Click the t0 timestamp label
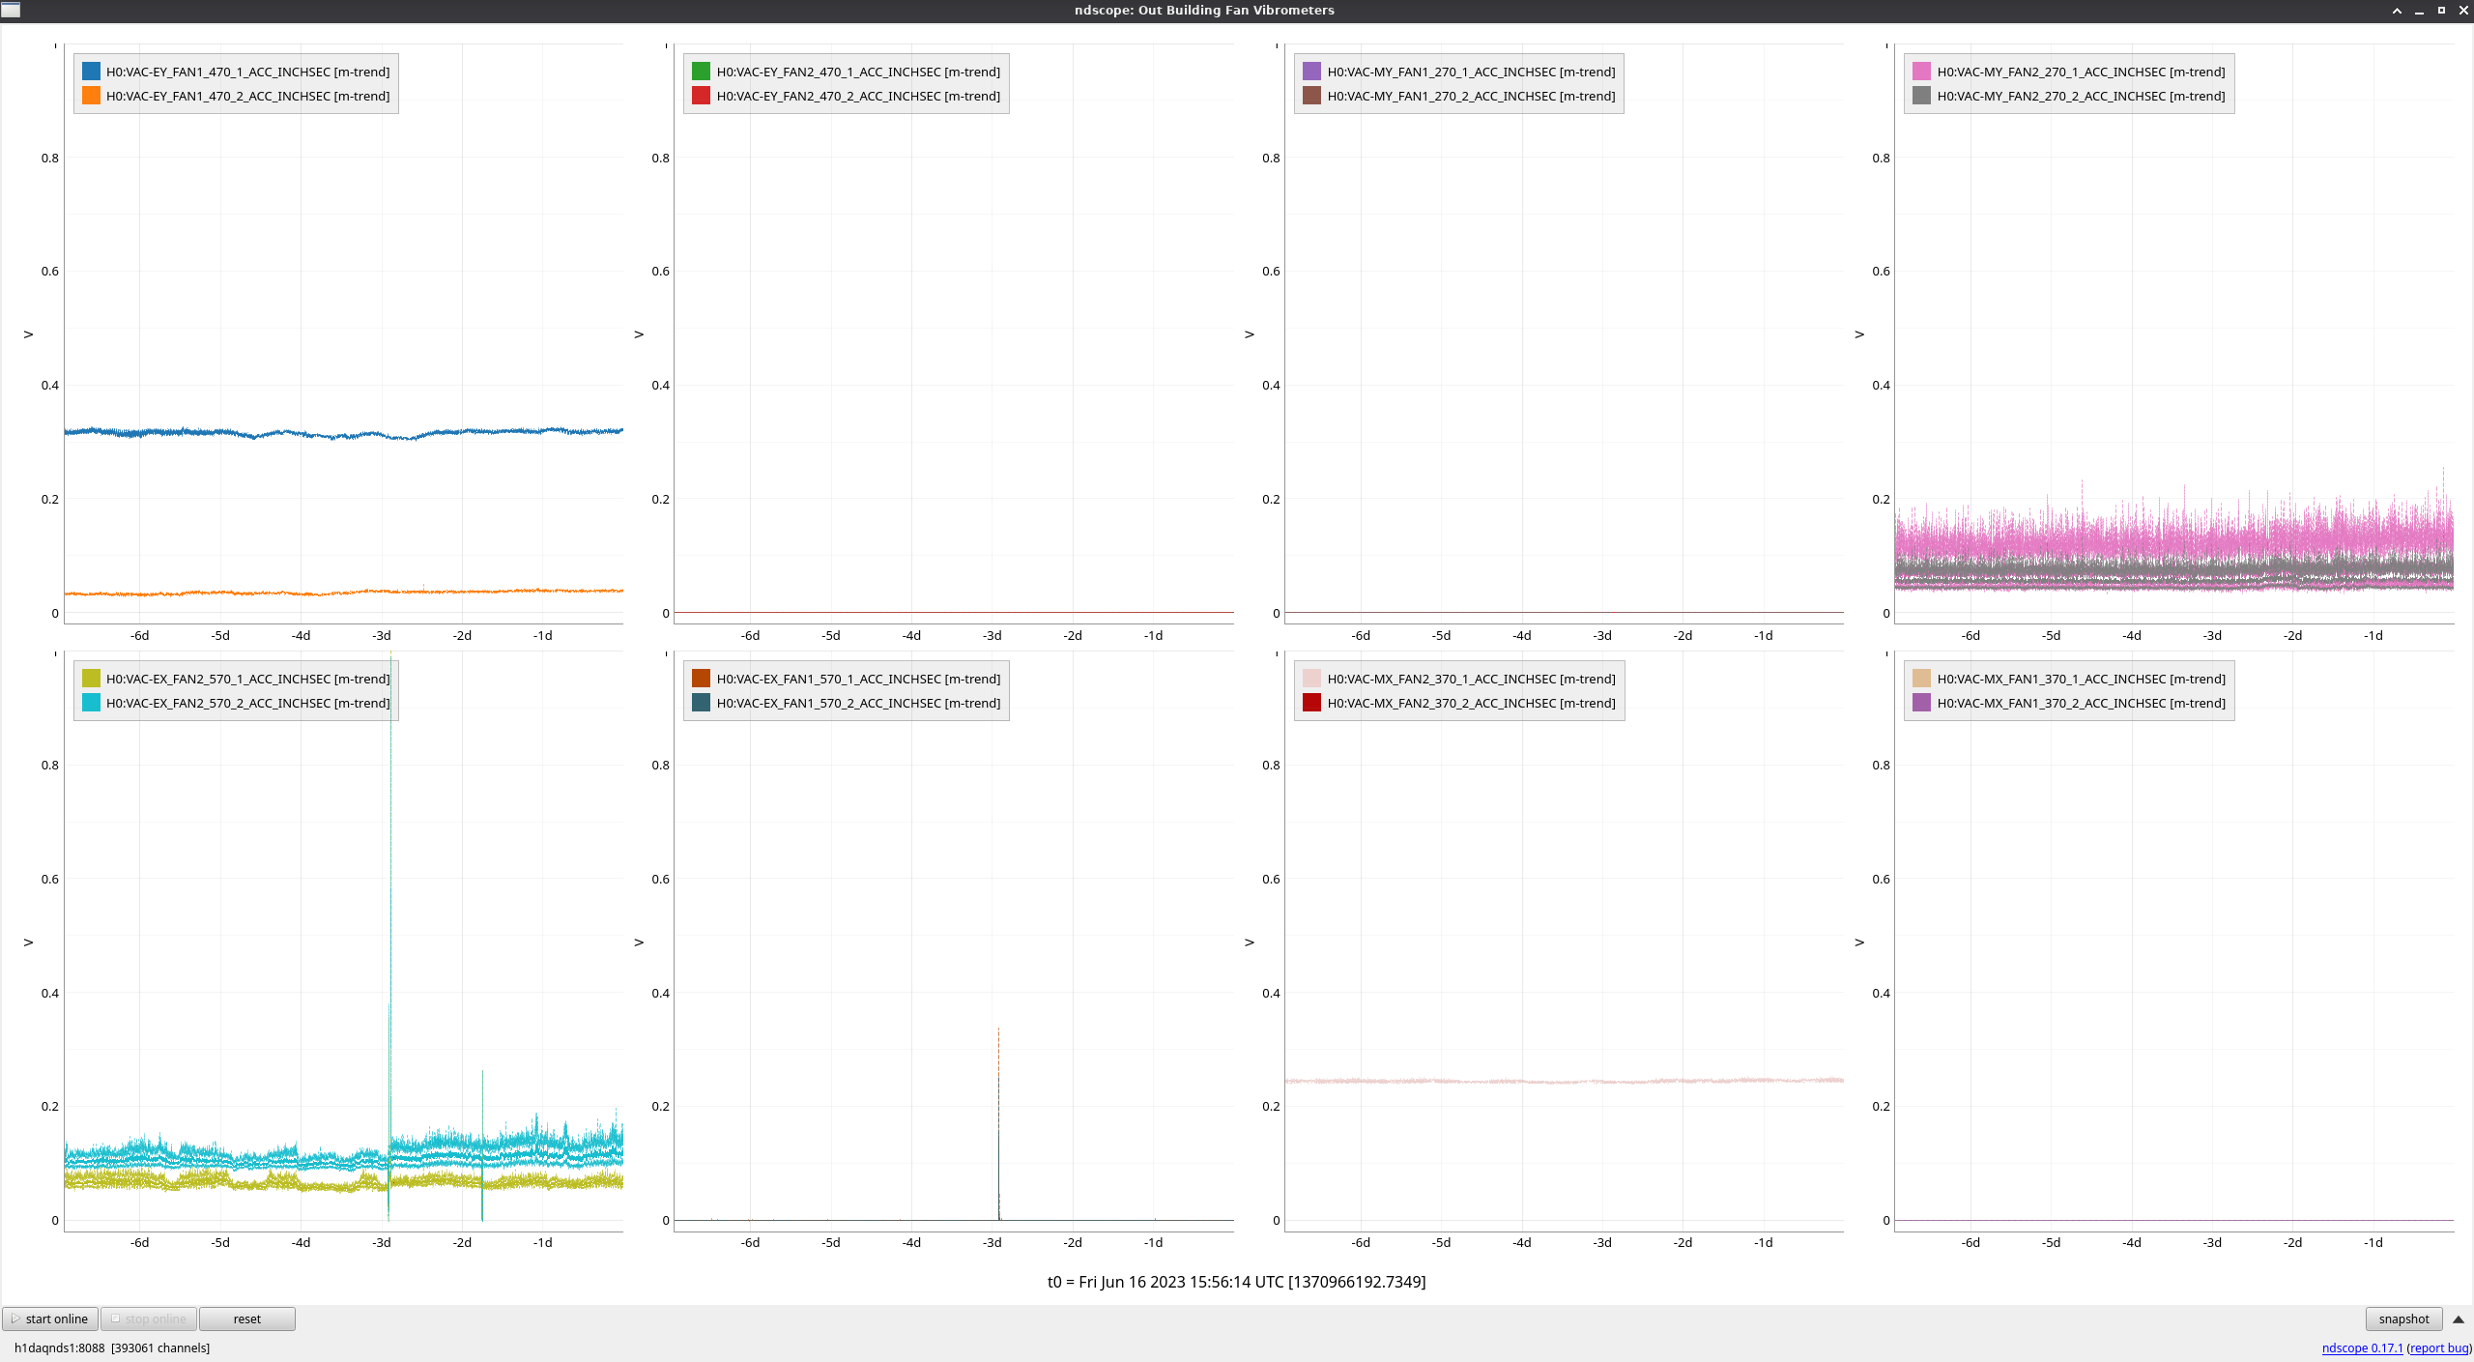This screenshot has width=2474, height=1362. click(x=1236, y=1282)
